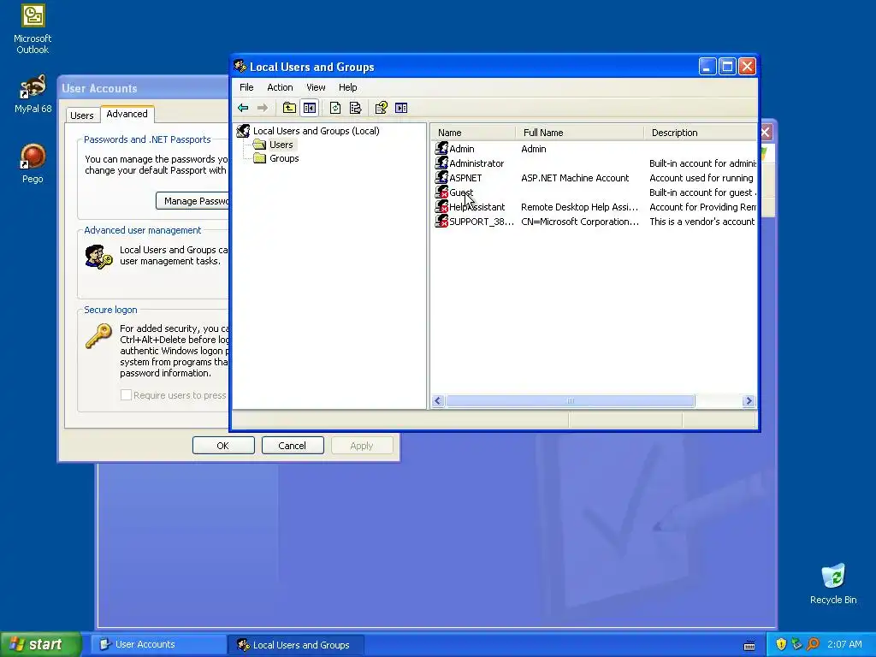
Task: Click the Manage Passwords button in User Accounts
Action: point(192,201)
